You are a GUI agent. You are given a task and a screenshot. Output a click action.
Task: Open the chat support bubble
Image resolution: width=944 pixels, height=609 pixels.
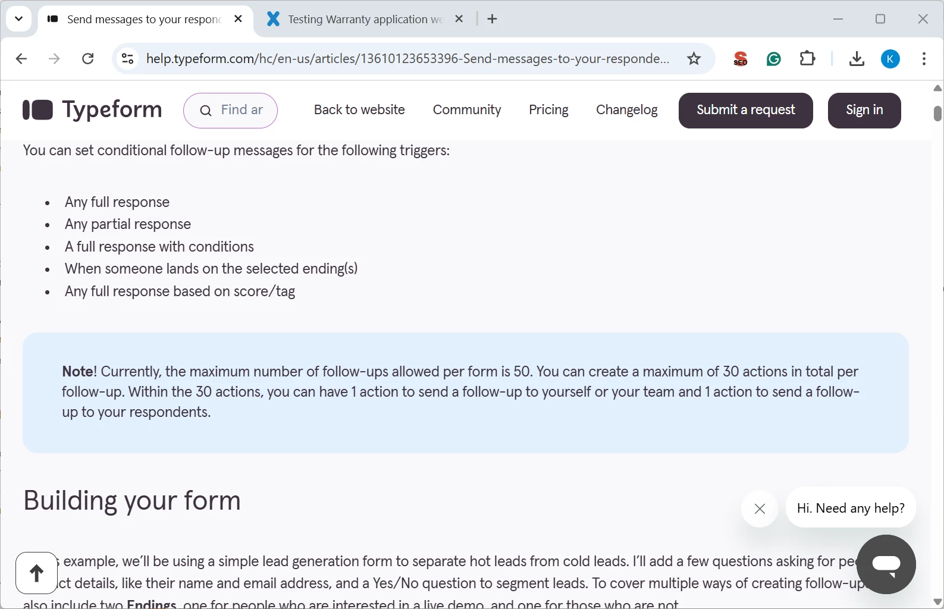886,564
